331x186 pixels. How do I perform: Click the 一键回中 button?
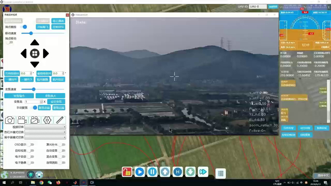11,79
